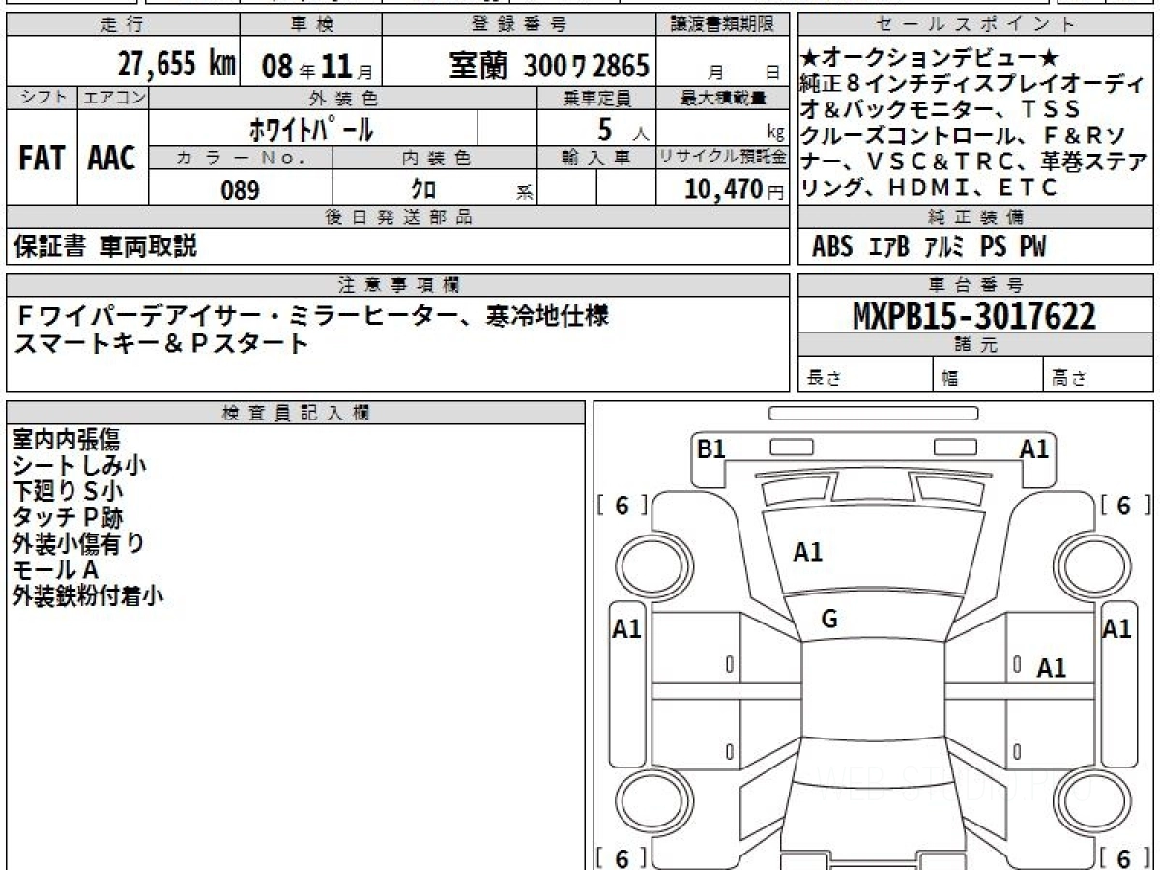
Task: Select inspector note シートしみ小
Action: (x=79, y=466)
